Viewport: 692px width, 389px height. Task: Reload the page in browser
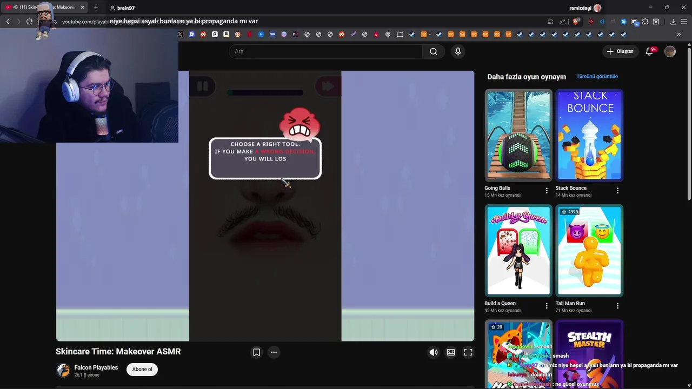(x=29, y=22)
